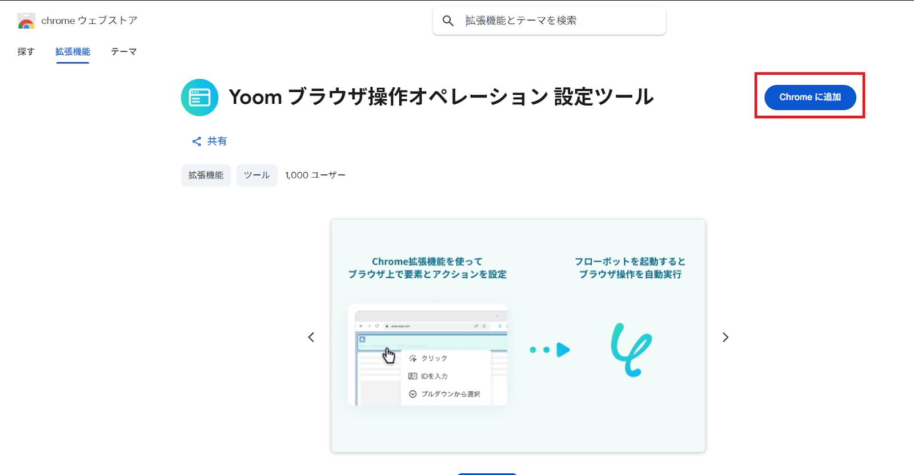Click the chrome ウェブストア title text
The height and width of the screenshot is (475, 914).
pyautogui.click(x=89, y=21)
